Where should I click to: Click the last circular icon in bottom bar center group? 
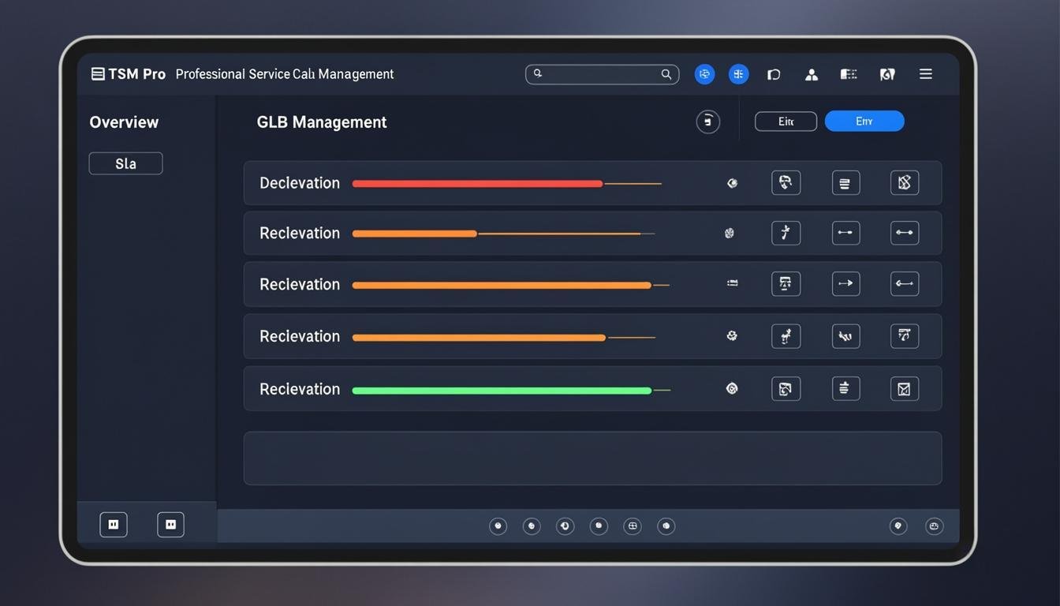pyautogui.click(x=666, y=526)
